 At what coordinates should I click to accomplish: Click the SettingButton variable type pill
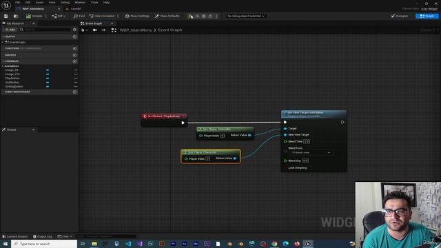pyautogui.click(x=48, y=87)
